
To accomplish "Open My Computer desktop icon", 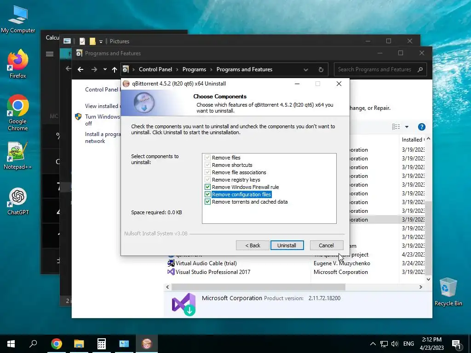I will pos(18,19).
